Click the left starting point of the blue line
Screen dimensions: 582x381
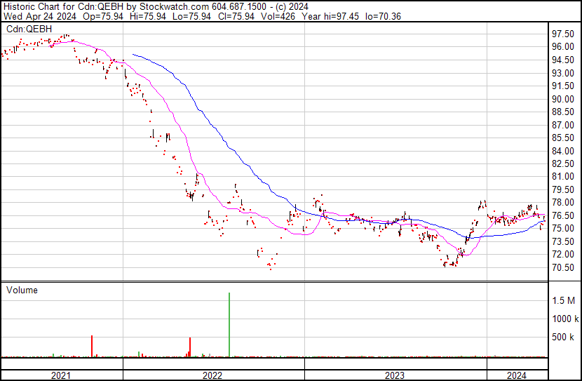point(133,54)
